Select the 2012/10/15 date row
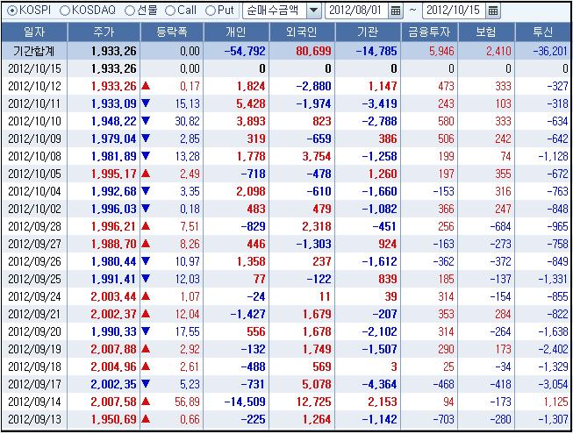 coord(35,68)
